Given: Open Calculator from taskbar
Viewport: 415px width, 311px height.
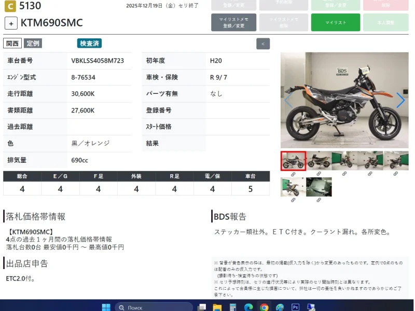Looking at the screenshot, I should click(x=232, y=307).
